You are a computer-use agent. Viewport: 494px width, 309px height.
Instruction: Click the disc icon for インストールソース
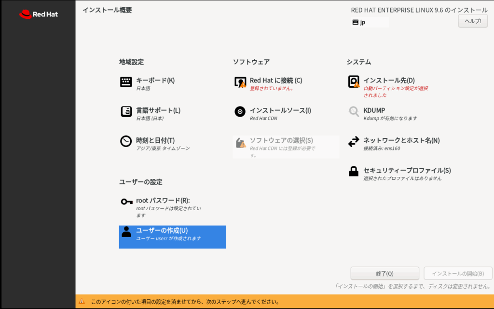point(240,112)
